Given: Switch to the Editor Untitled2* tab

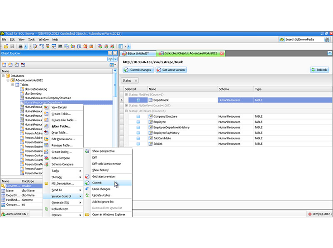Looking at the screenshot, I should tap(138, 53).
